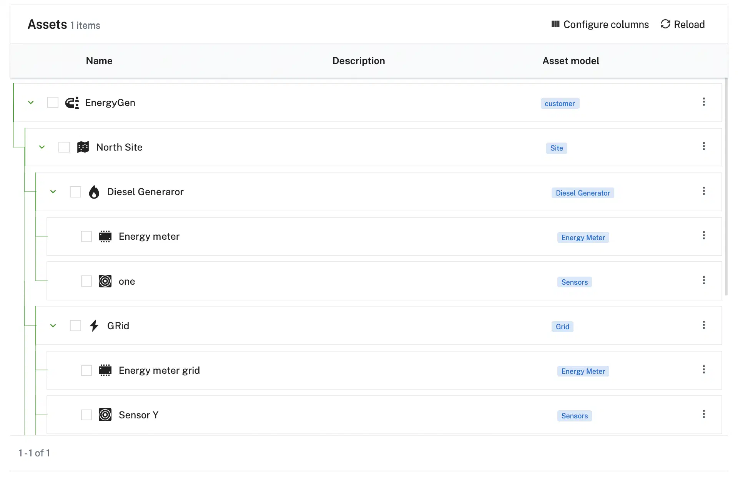Screen dimensions: 738x481
Task: Click the EnergyGen customer icon
Action: (72, 103)
